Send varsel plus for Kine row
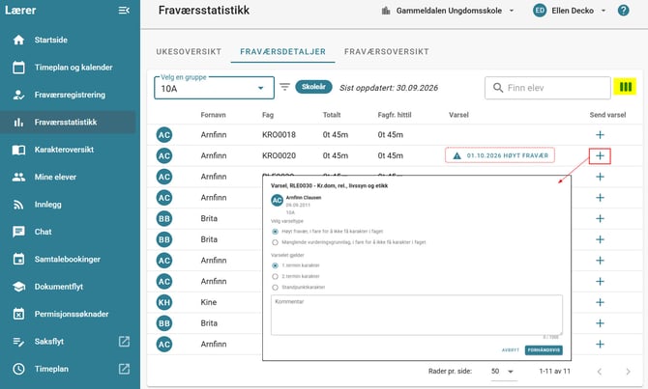This screenshot has height=389, width=648. pos(600,302)
